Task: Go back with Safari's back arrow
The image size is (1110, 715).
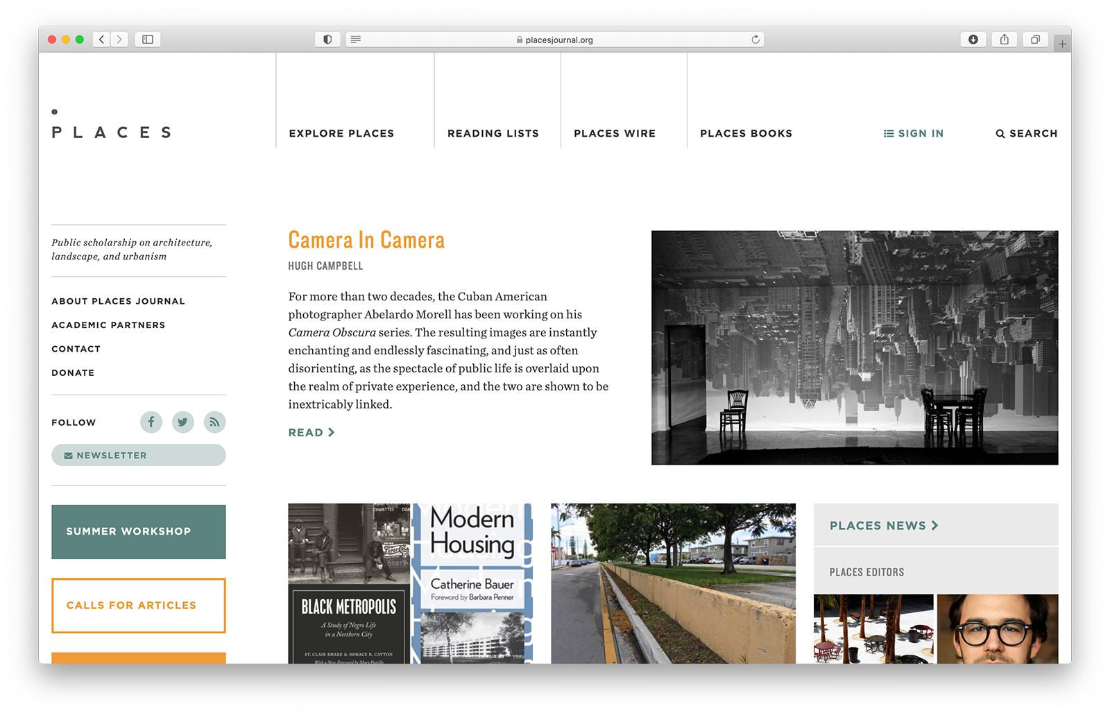Action: tap(102, 40)
